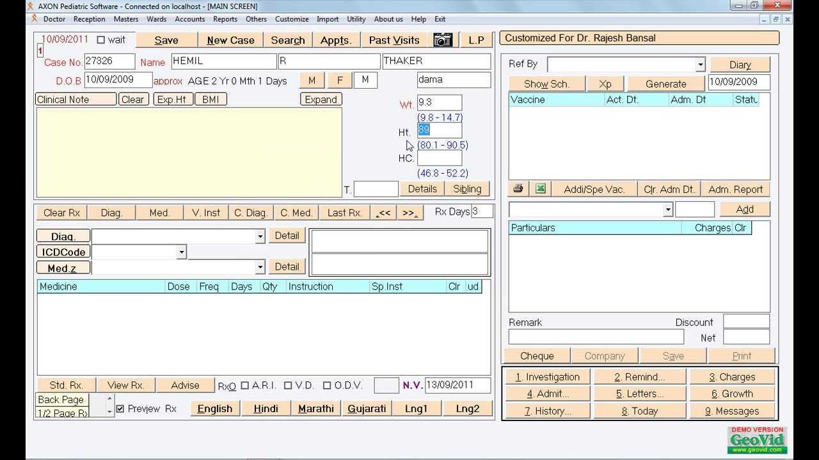
Task: Start a New Case
Action: click(230, 40)
